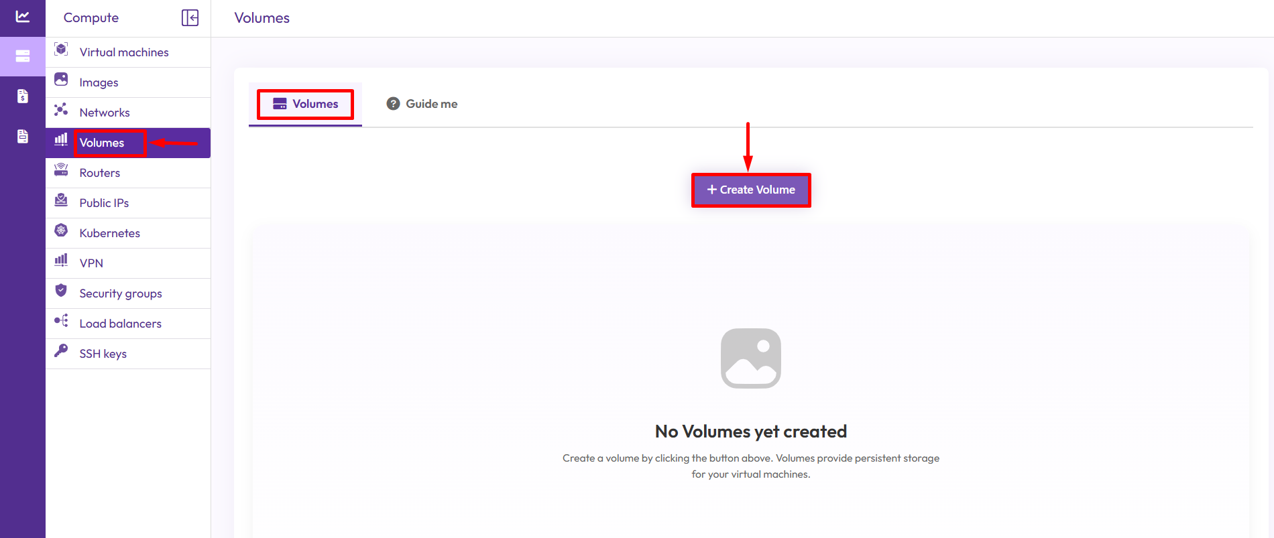1274x538 pixels.
Task: Click the Kubernetes wheel icon
Action: pyautogui.click(x=61, y=230)
